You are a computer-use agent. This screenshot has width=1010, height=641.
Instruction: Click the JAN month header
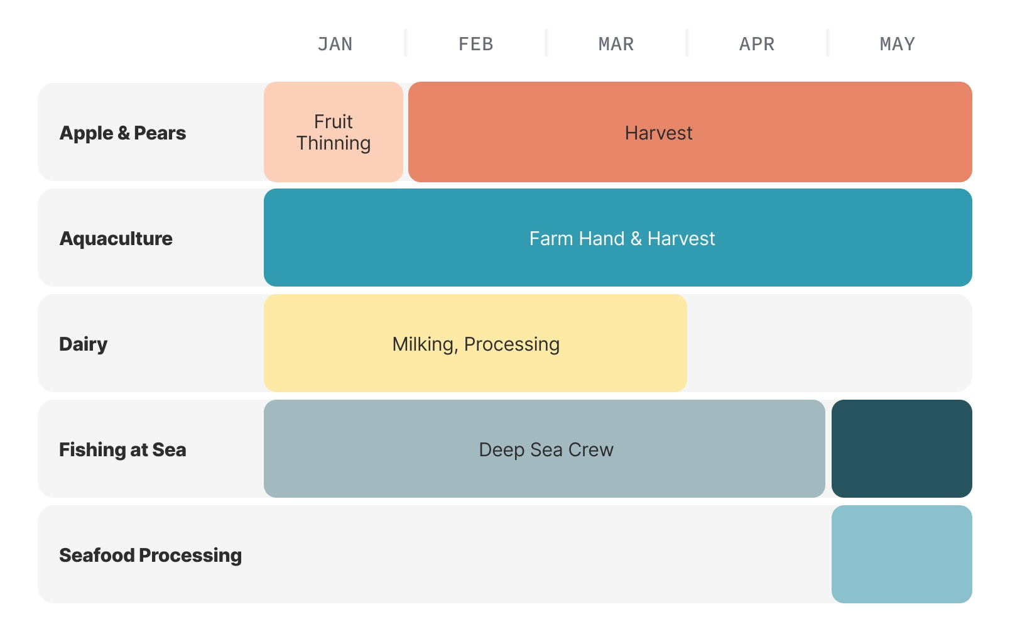point(335,44)
